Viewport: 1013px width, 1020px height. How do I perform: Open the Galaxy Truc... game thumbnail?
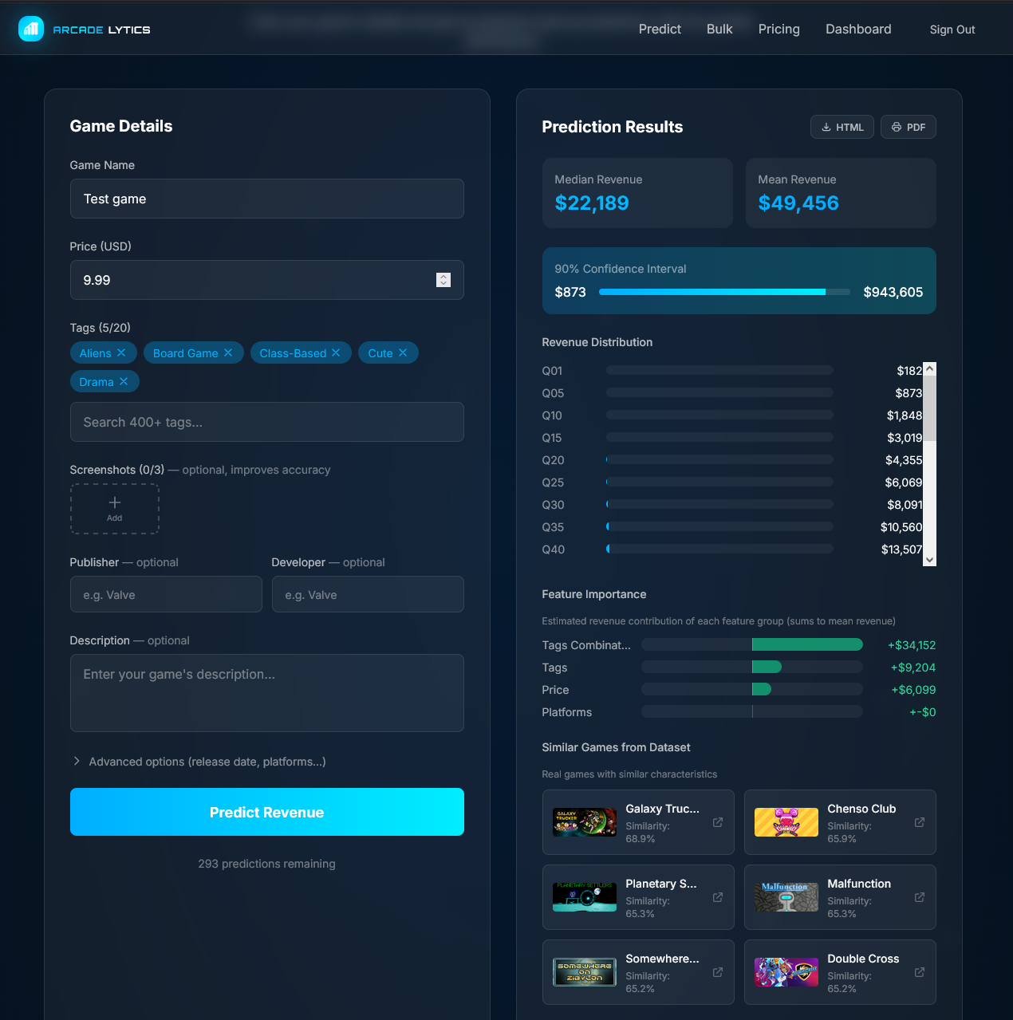click(585, 822)
